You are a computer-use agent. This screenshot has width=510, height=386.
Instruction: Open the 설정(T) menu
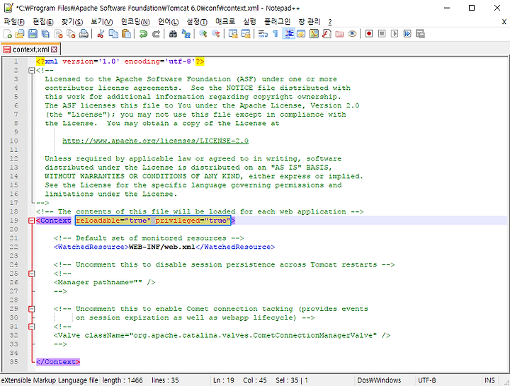(x=197, y=22)
